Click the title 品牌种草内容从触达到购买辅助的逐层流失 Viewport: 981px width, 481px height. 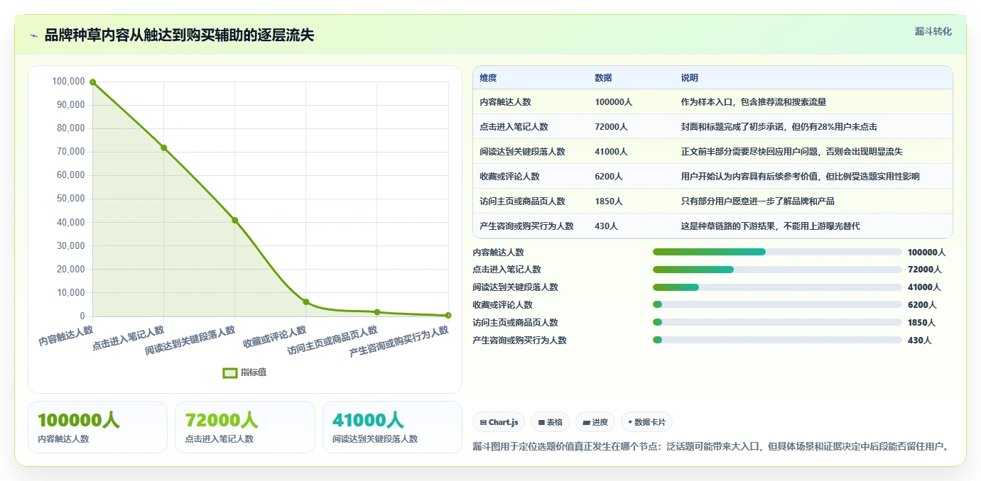tap(179, 35)
